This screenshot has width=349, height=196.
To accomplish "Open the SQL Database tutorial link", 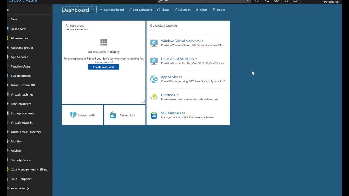I will click(171, 113).
